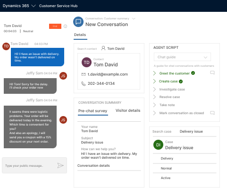Click the 00:04:03 chat timer

tap(10, 31)
